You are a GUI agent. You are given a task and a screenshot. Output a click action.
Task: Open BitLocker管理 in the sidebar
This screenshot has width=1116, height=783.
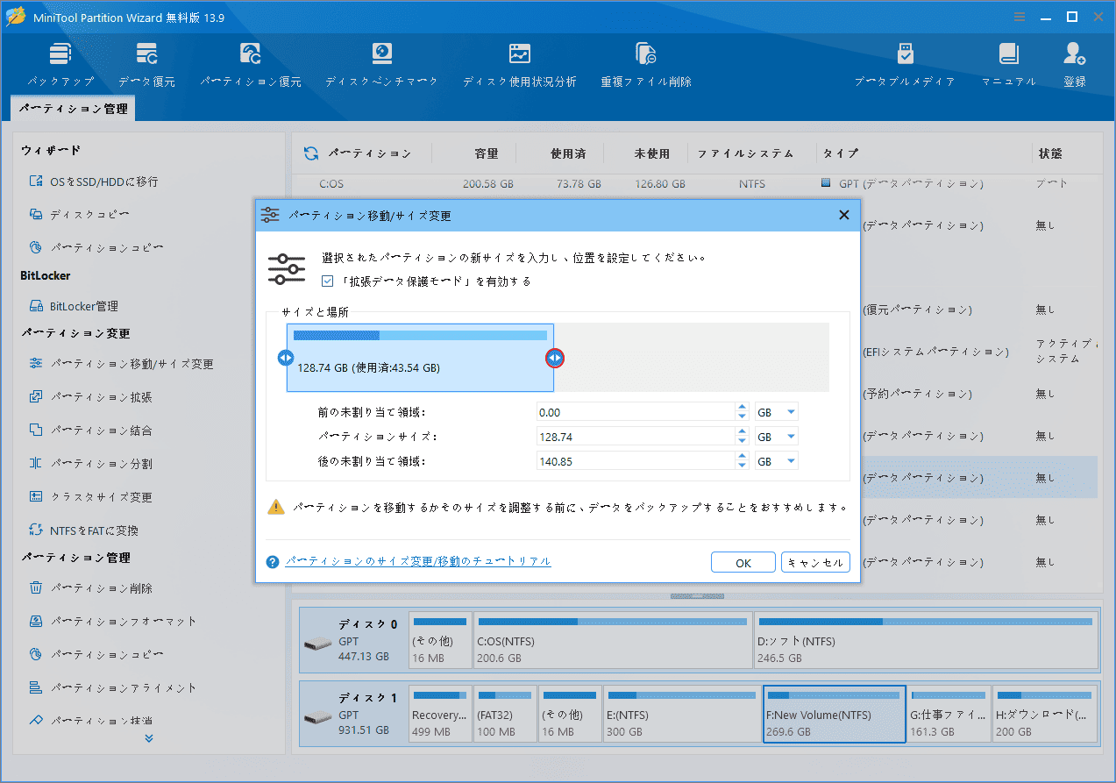pos(74,306)
